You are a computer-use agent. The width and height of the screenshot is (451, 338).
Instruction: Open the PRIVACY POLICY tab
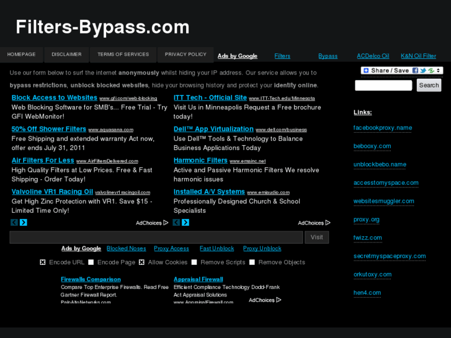tap(185, 55)
